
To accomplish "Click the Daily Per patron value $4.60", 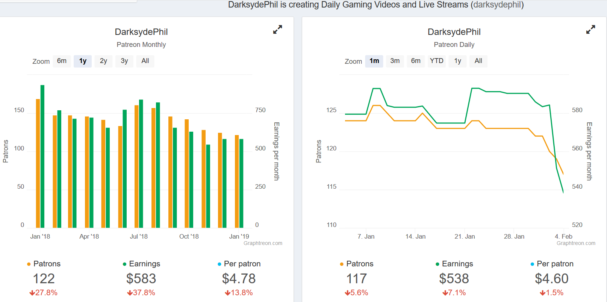I will click(x=552, y=279).
